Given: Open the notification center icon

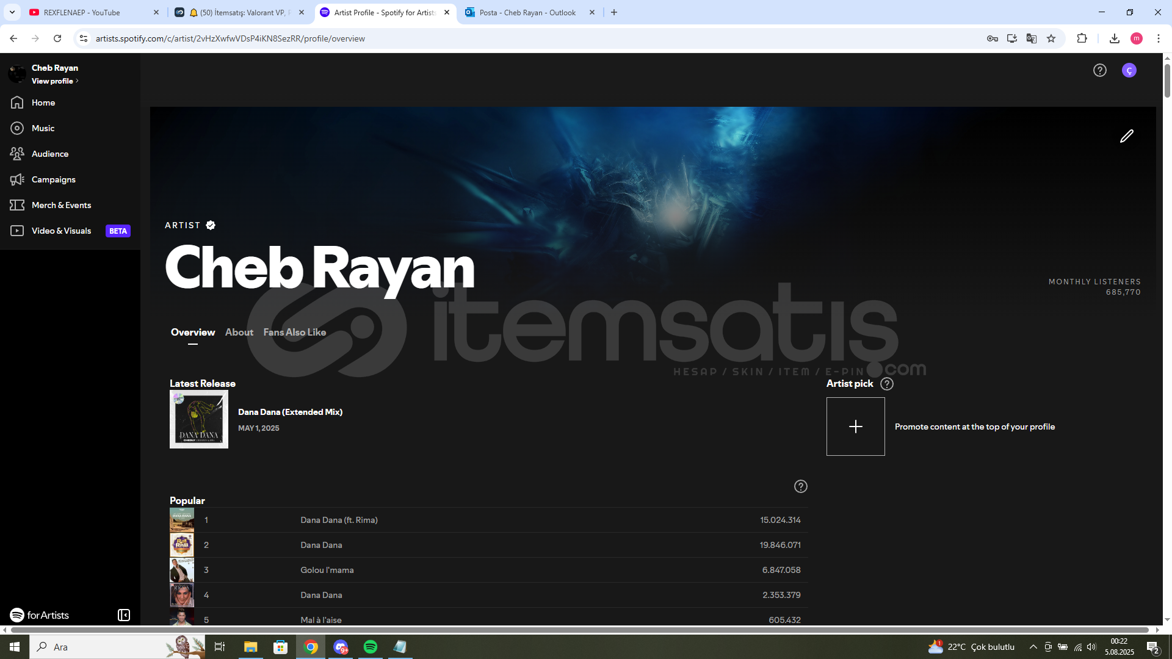Looking at the screenshot, I should point(1153,647).
